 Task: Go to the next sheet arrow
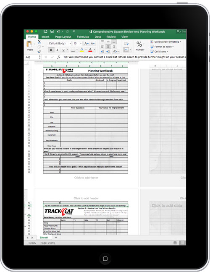click(x=32, y=238)
